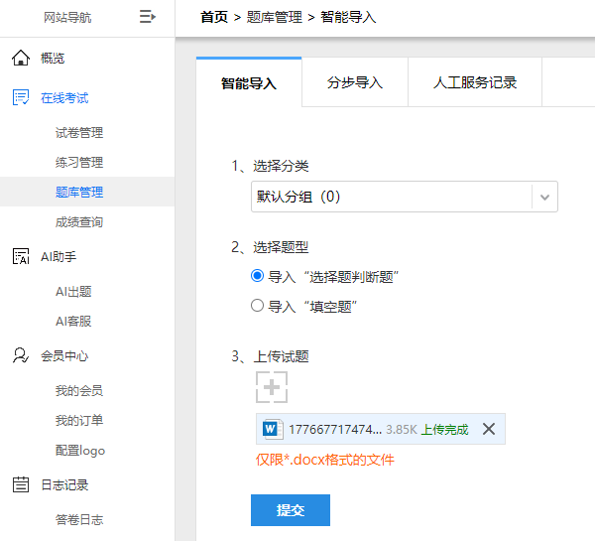The width and height of the screenshot is (595, 542).
Task: Click 题库管理 in the breadcrumb
Action: point(275,17)
